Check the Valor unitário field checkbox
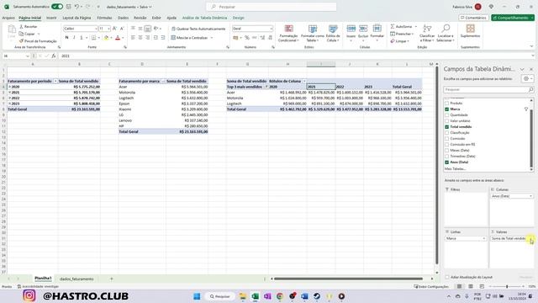538x303 pixels. pos(446,121)
